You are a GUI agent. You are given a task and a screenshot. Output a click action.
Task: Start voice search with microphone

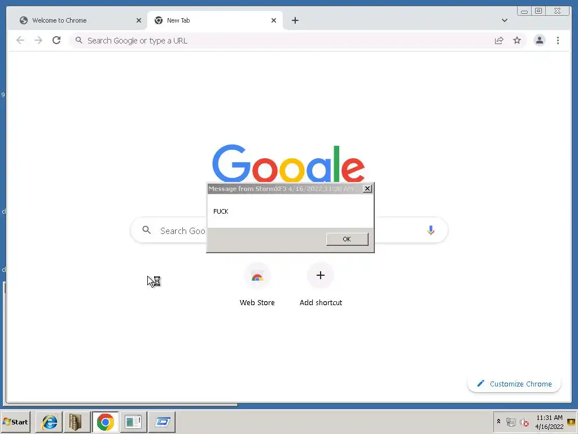[x=431, y=231]
